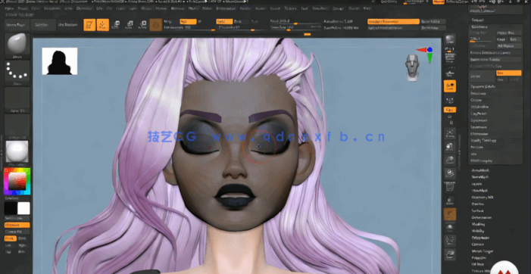
Task: Open the Alpha Off selector
Action: coord(17,100)
